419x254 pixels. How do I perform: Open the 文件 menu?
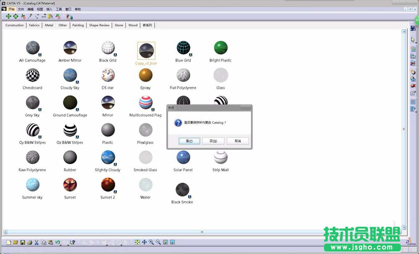(x=21, y=9)
